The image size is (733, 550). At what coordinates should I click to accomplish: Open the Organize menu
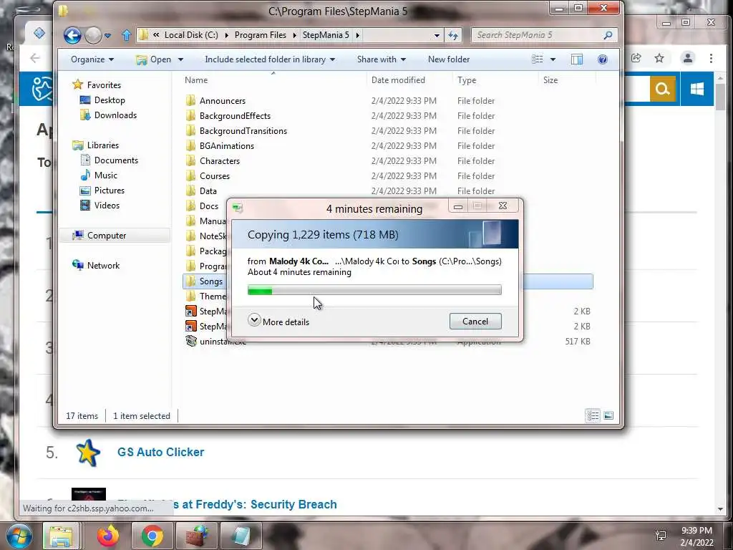click(92, 59)
